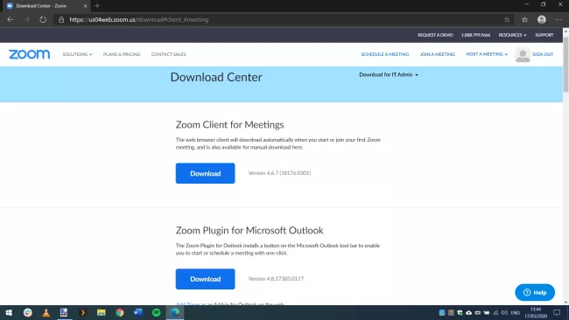Expand the Solutions dropdown menu
Image resolution: width=569 pixels, height=320 pixels.
[77, 54]
